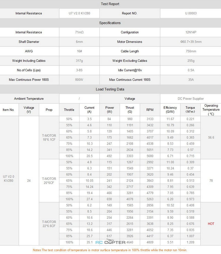
Task: Select the 'T-MOTOR 20*6CF' prop cell
Action: tap(49, 181)
